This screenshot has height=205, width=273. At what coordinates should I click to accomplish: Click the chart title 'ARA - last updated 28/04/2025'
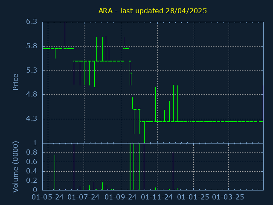click(x=153, y=11)
